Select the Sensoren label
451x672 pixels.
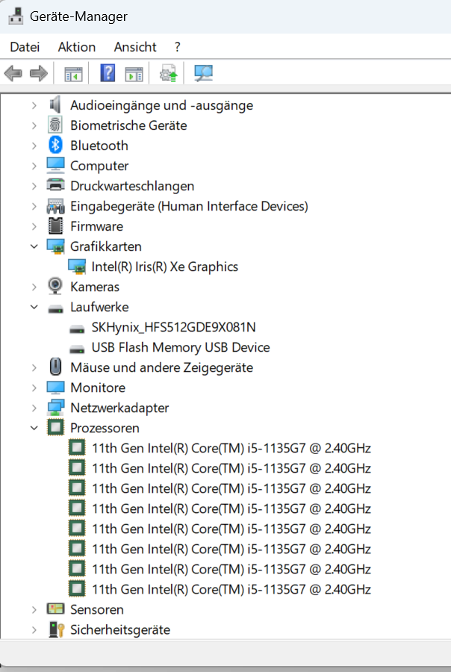97,609
